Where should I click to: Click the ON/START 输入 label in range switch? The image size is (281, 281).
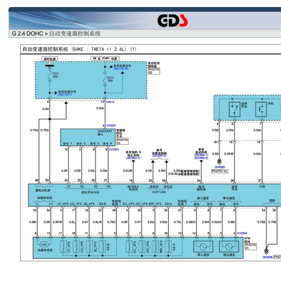[104, 133]
